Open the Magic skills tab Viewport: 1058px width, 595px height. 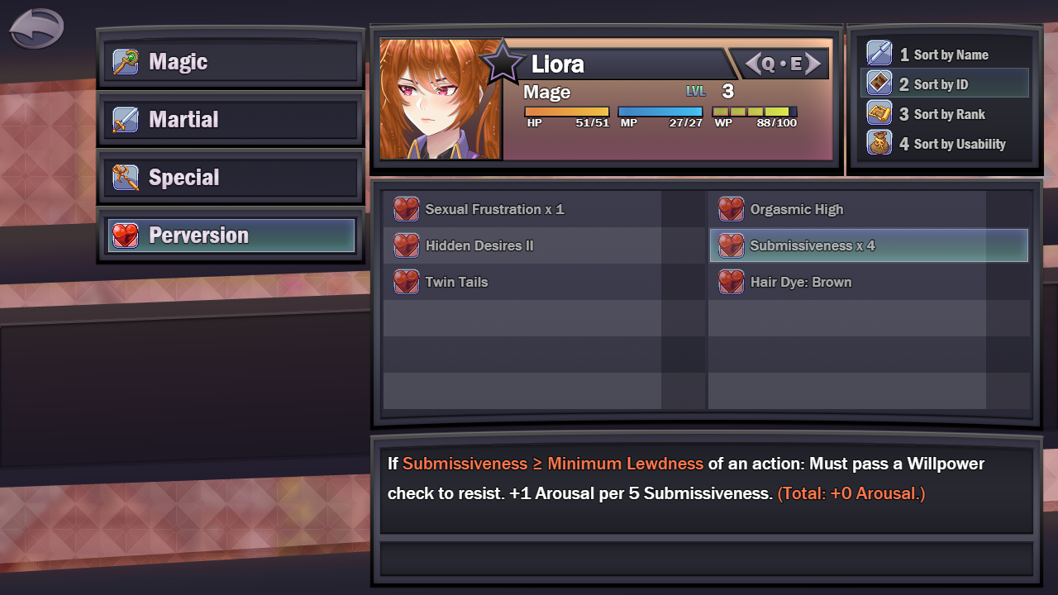231,62
